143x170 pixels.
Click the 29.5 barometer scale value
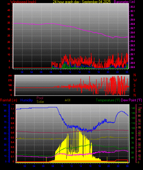pyautogui.click(x=133, y=37)
